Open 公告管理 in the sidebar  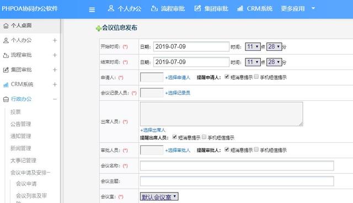pos(21,124)
